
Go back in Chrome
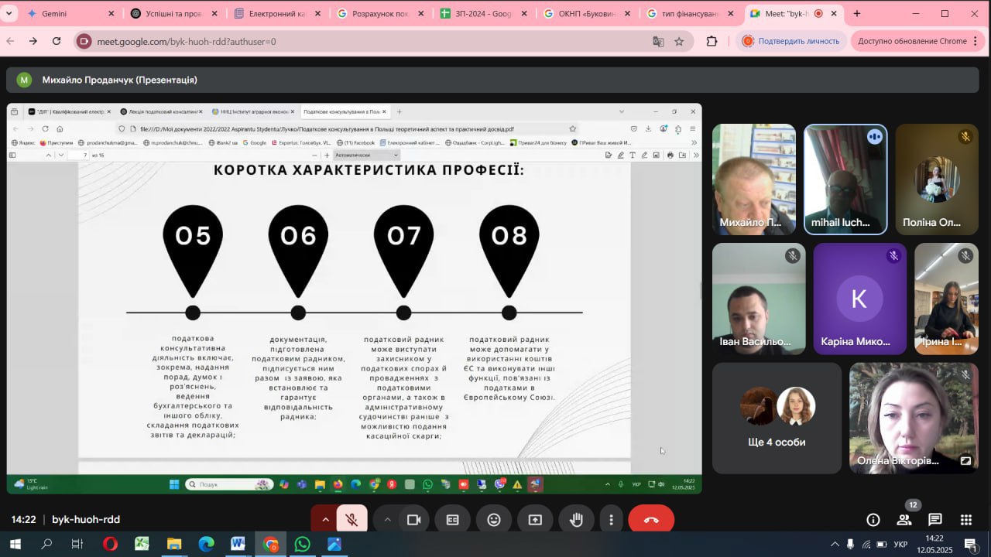pyautogui.click(x=10, y=41)
